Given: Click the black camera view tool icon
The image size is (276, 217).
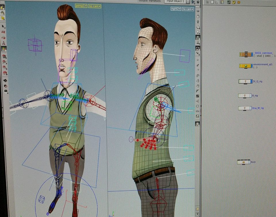Looking at the screenshot, I should point(5,80).
